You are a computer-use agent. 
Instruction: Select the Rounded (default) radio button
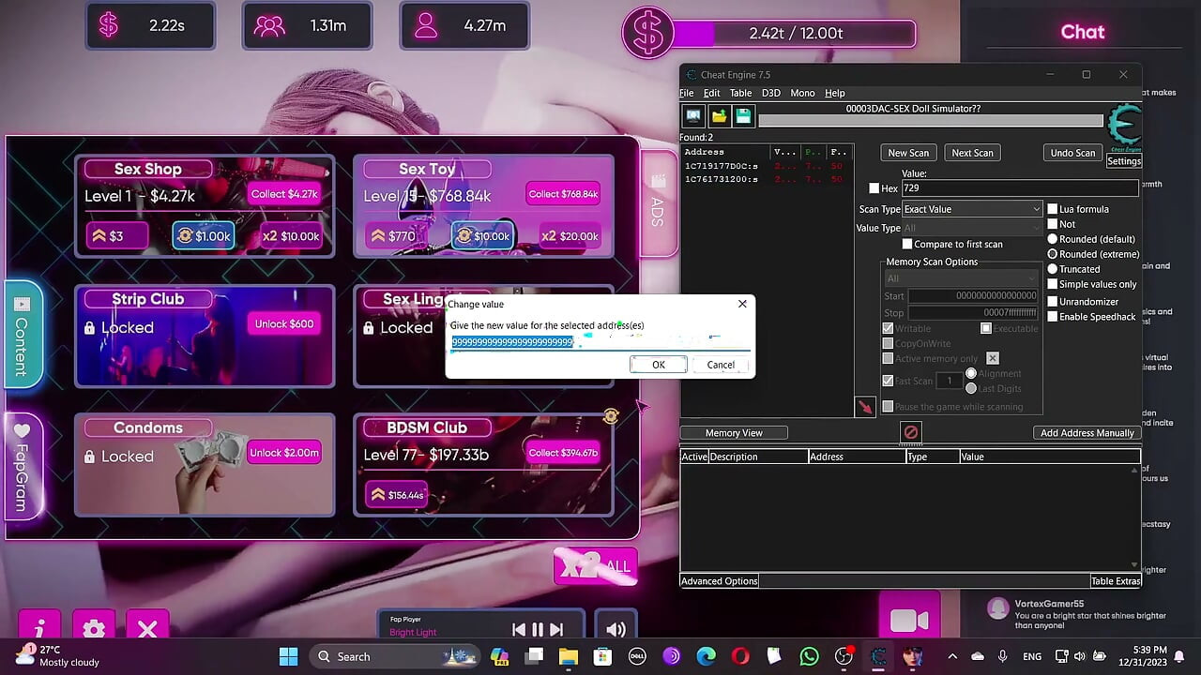[x=1053, y=239]
